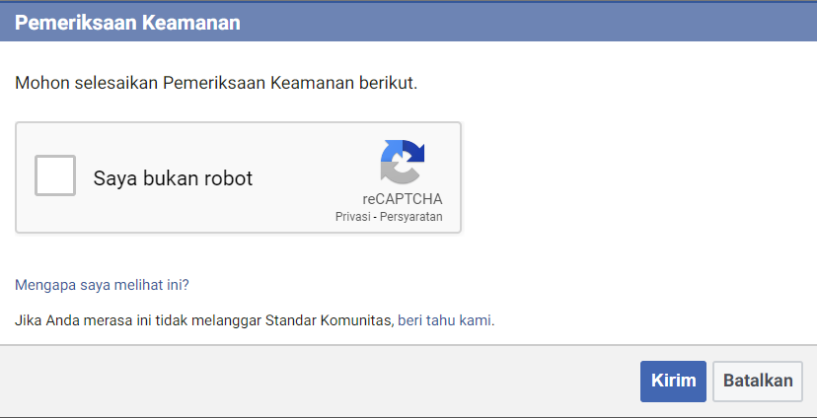Click the dark blue arrow of reCAPTCHA logo
The width and height of the screenshot is (817, 418).
coord(414,151)
